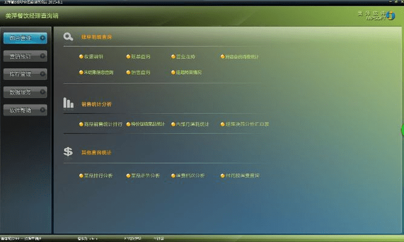404x242 pixels.
Task: Click the orange bullet beside 销售查询
Action: click(x=129, y=73)
